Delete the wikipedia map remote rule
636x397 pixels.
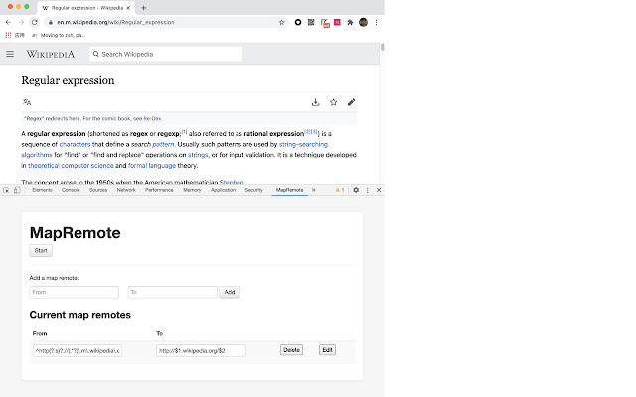[291, 350]
